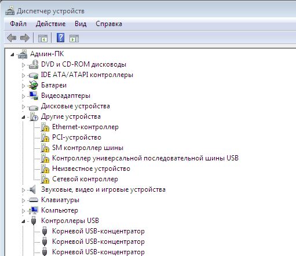
Task: Collapse the Админ-ПК root node
Action: coord(12,54)
